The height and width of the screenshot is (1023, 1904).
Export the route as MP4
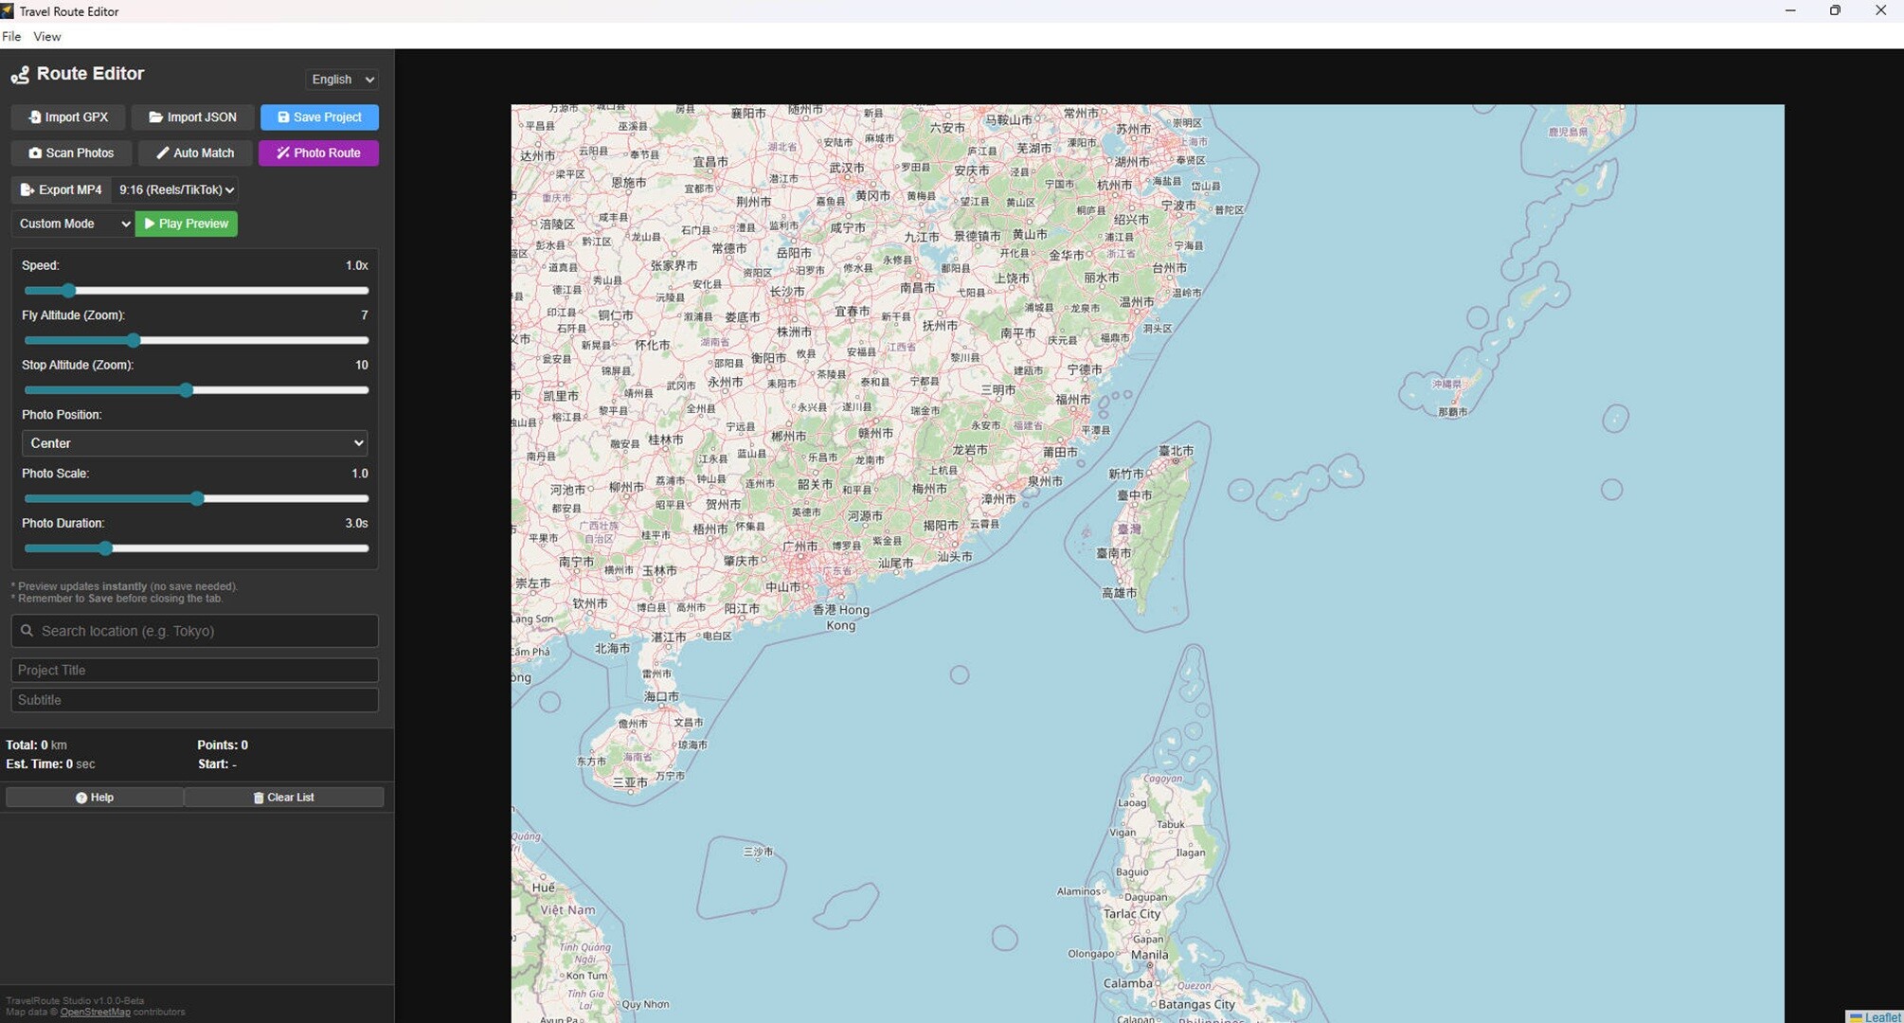62,189
